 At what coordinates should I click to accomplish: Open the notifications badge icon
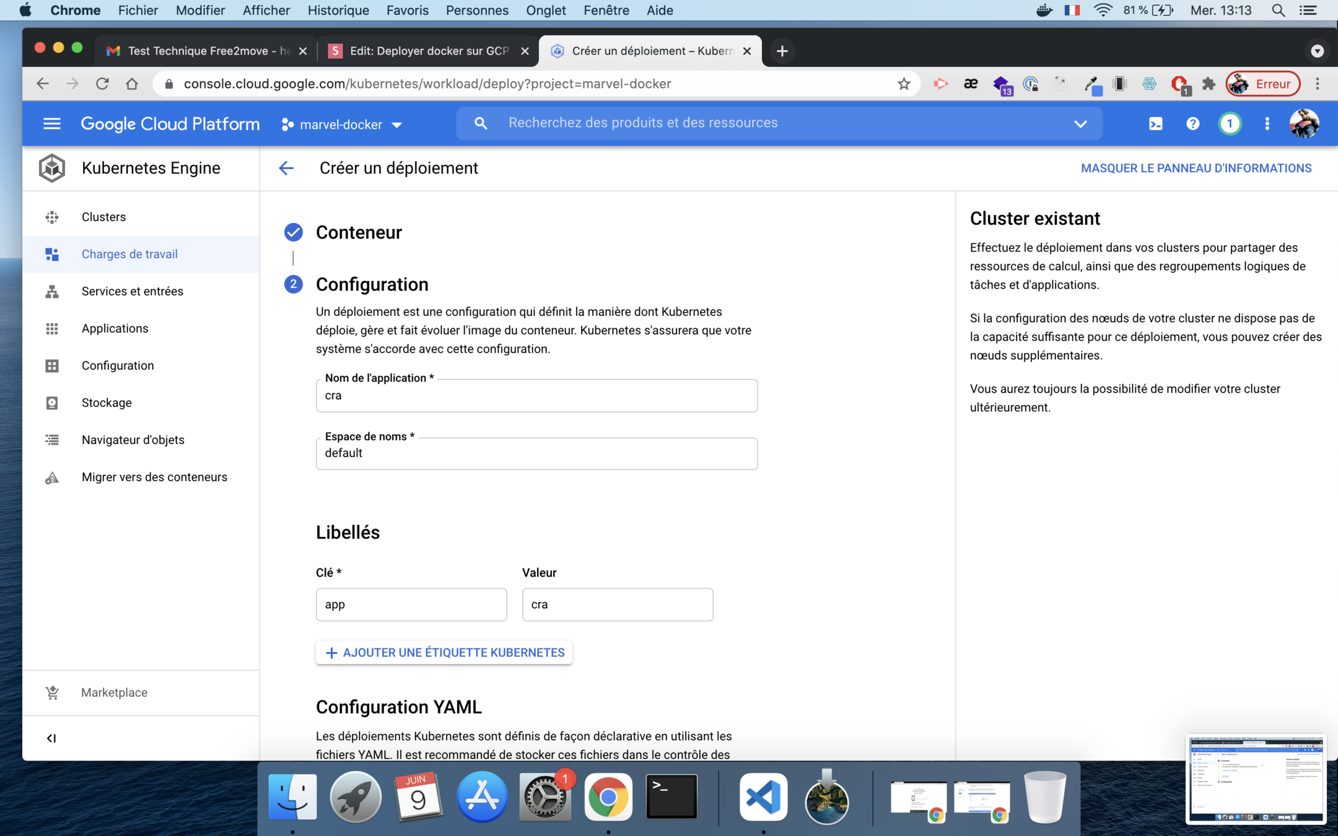tap(1230, 124)
